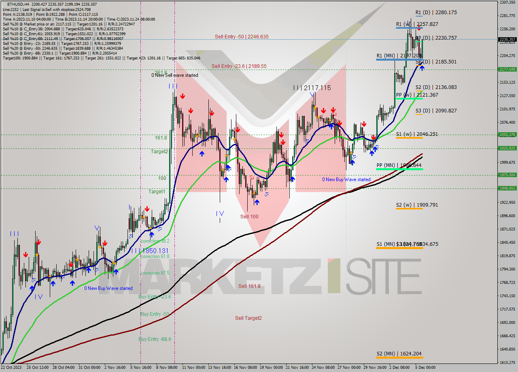Screen dimensions: 518x372
Task: Click the current price tag 2235.357 on axis
Action: point(507,40)
